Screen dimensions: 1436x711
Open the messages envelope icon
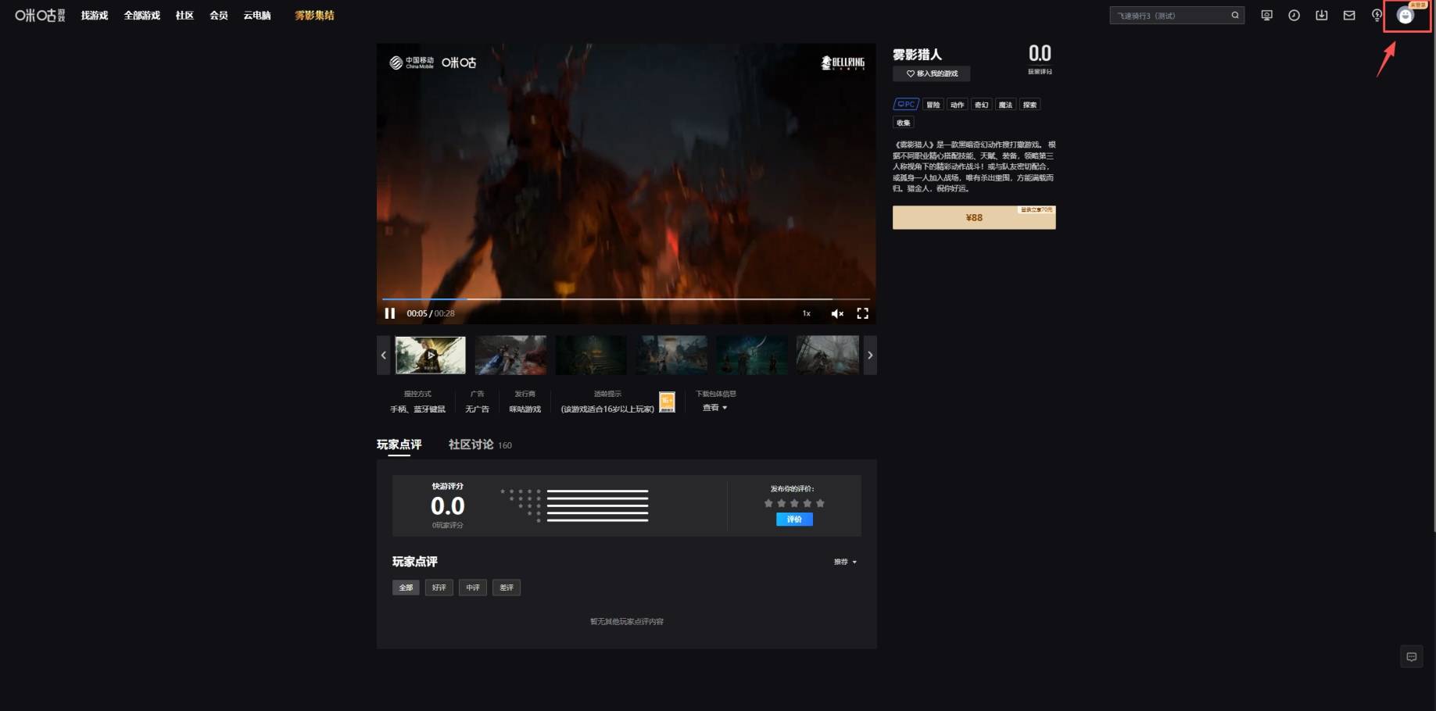click(1349, 16)
